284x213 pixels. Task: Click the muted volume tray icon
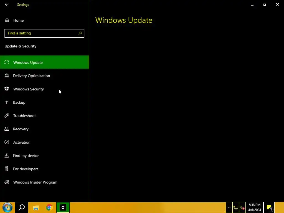[x=242, y=207]
